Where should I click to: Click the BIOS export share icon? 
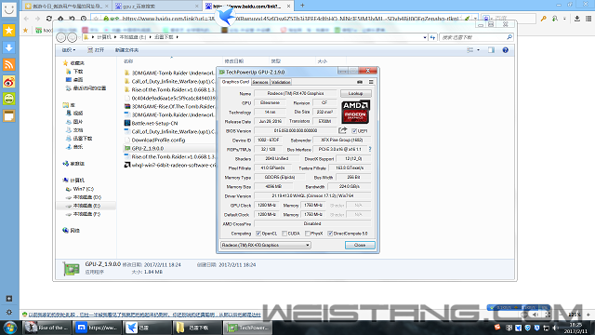343,130
